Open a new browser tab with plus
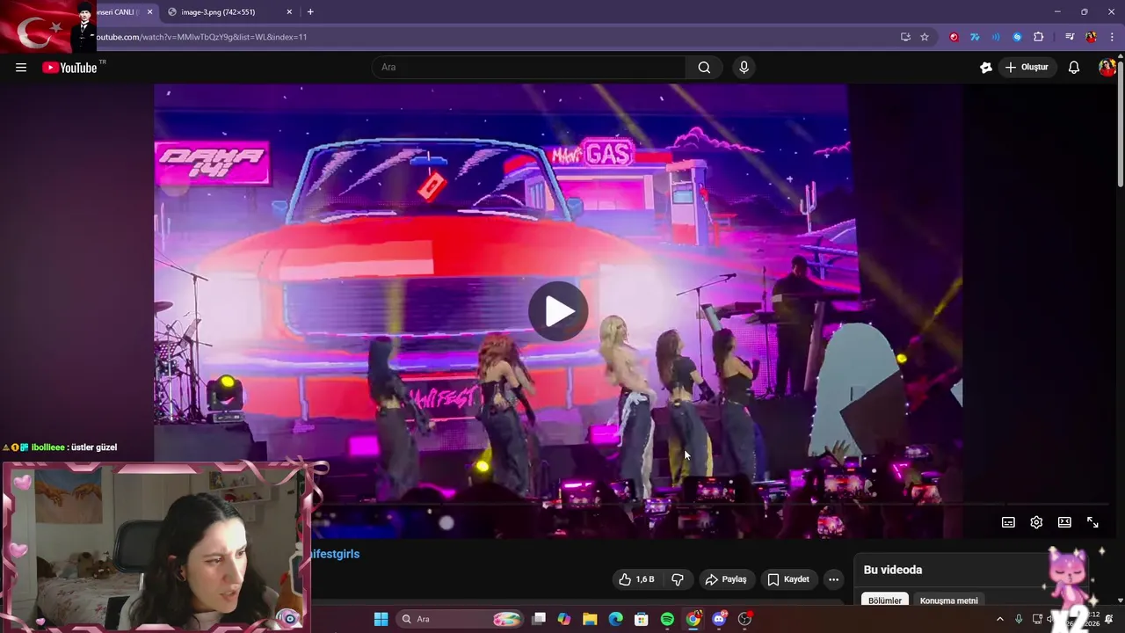Viewport: 1125px width, 633px height. (x=310, y=12)
